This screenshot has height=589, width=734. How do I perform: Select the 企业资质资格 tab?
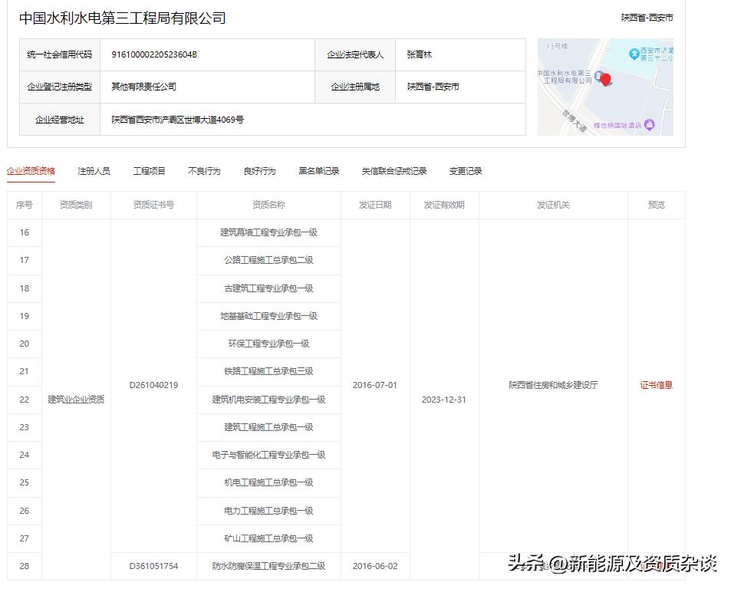click(x=31, y=171)
